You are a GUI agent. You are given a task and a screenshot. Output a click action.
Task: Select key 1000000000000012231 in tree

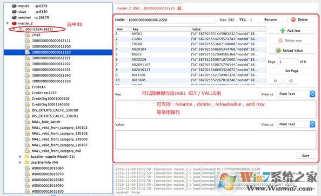(51, 69)
